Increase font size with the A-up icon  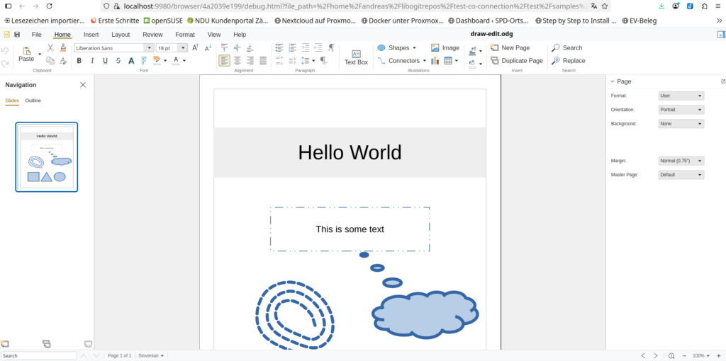tap(196, 47)
